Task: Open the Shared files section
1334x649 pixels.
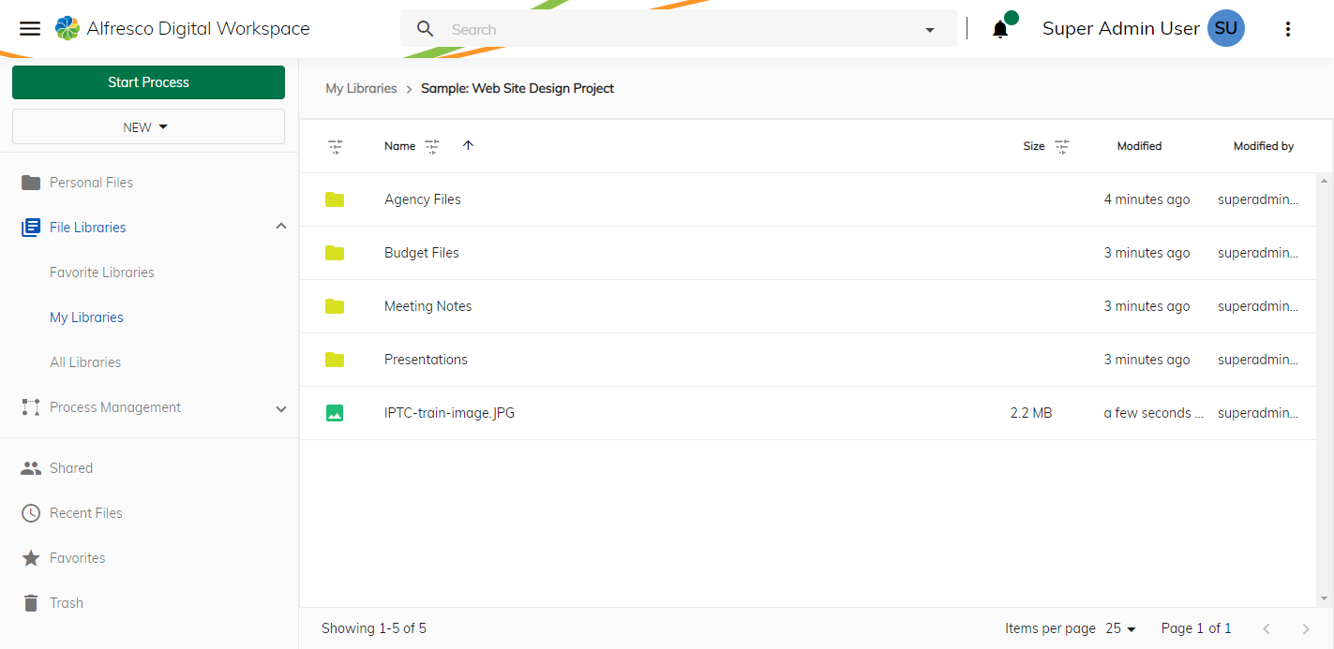Action: coord(73,467)
